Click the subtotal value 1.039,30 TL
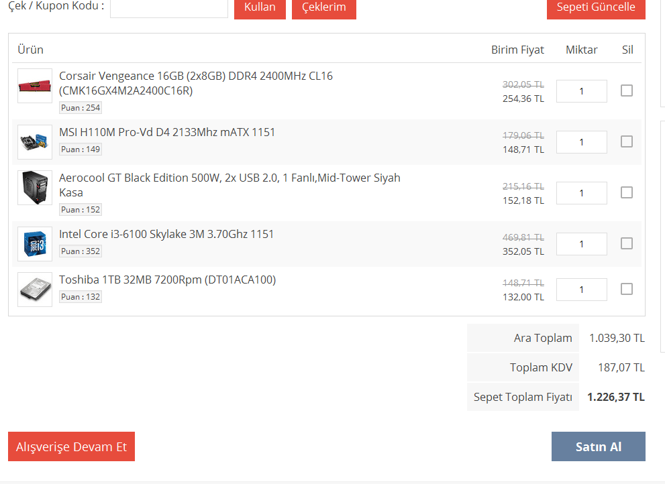The image size is (665, 484). coord(617,338)
